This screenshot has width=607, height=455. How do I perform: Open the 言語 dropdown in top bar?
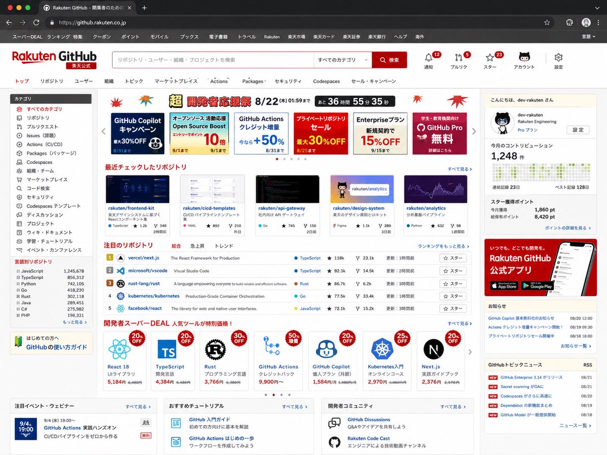(x=589, y=37)
